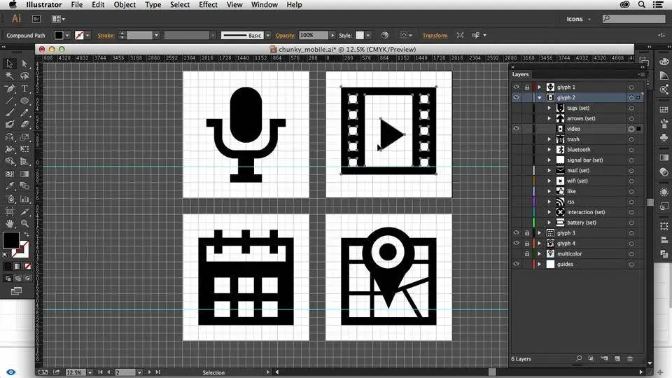Click the Opacity label link
This screenshot has height=378, width=672.
(285, 35)
